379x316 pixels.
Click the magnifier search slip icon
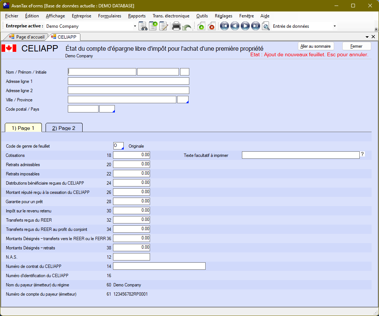click(266, 26)
